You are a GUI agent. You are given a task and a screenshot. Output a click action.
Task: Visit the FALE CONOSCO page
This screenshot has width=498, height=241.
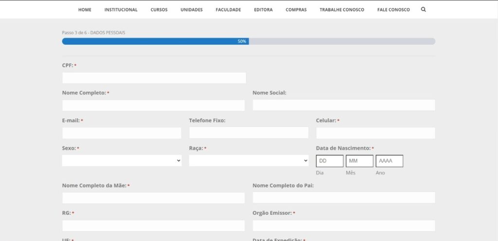(393, 10)
